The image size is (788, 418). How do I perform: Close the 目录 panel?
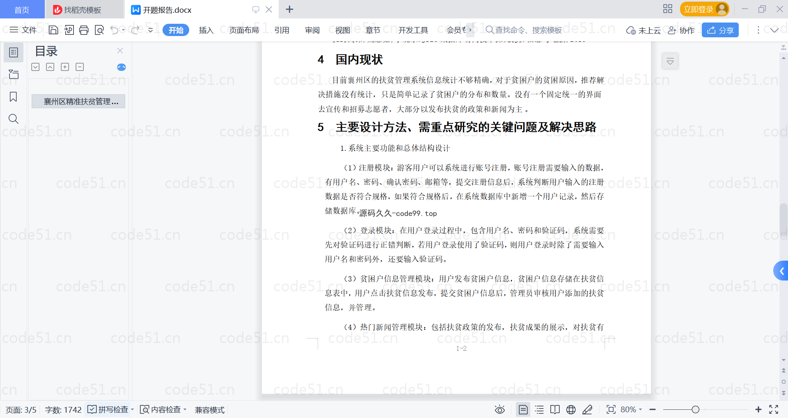(x=120, y=50)
